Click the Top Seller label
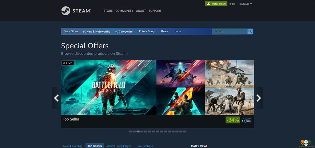 (71, 119)
